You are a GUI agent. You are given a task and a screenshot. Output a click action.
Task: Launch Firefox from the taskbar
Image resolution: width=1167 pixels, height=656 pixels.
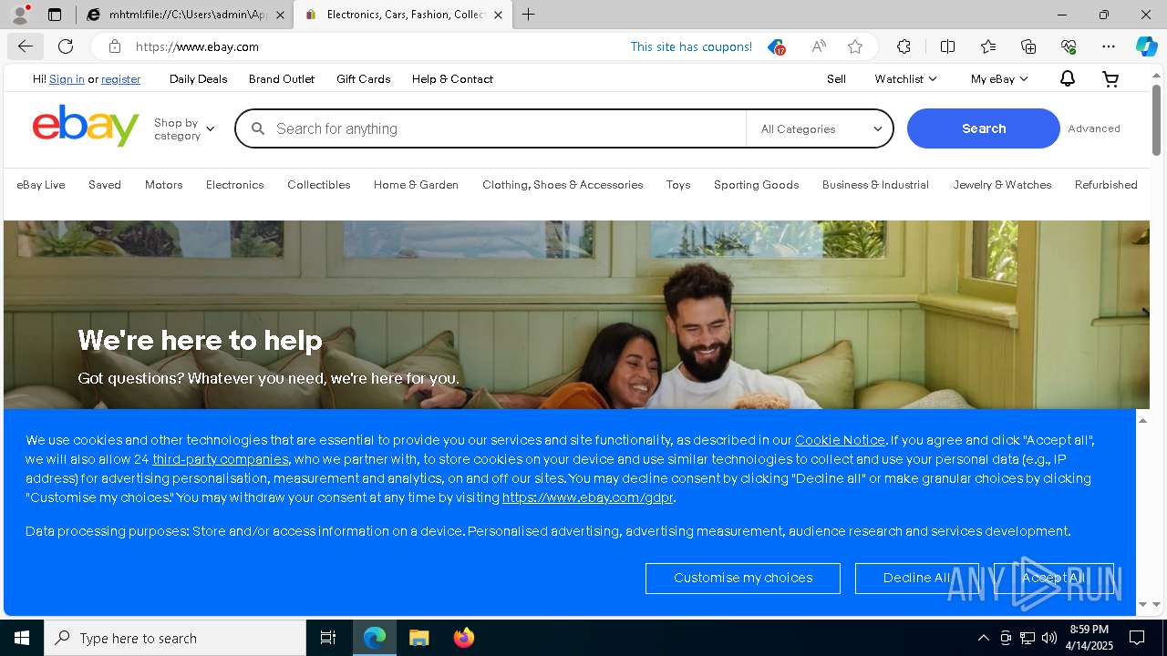point(463,638)
